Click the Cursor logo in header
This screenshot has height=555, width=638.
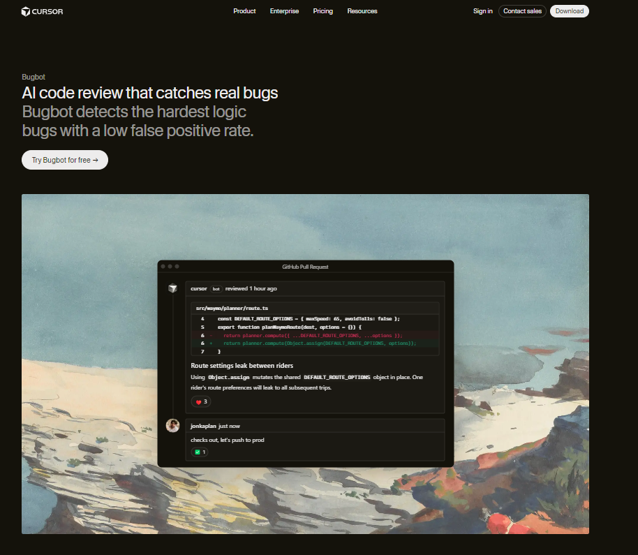click(42, 11)
